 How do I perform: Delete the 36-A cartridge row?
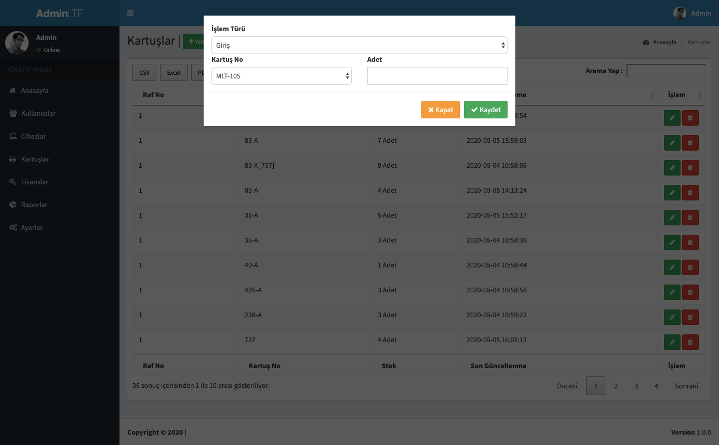(690, 242)
